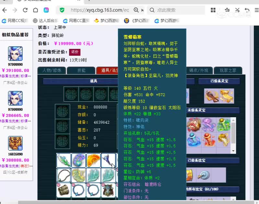Select the ring next to the armor
The image size is (259, 204).
coord(93,190)
